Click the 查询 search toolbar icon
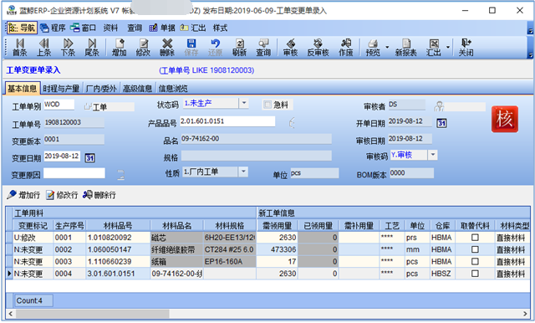 coord(263,47)
